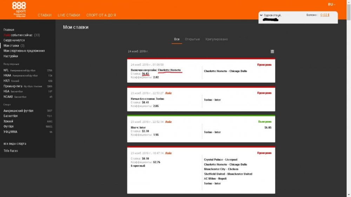
Task: Click the $0.10 stake amount
Action: pos(145,159)
